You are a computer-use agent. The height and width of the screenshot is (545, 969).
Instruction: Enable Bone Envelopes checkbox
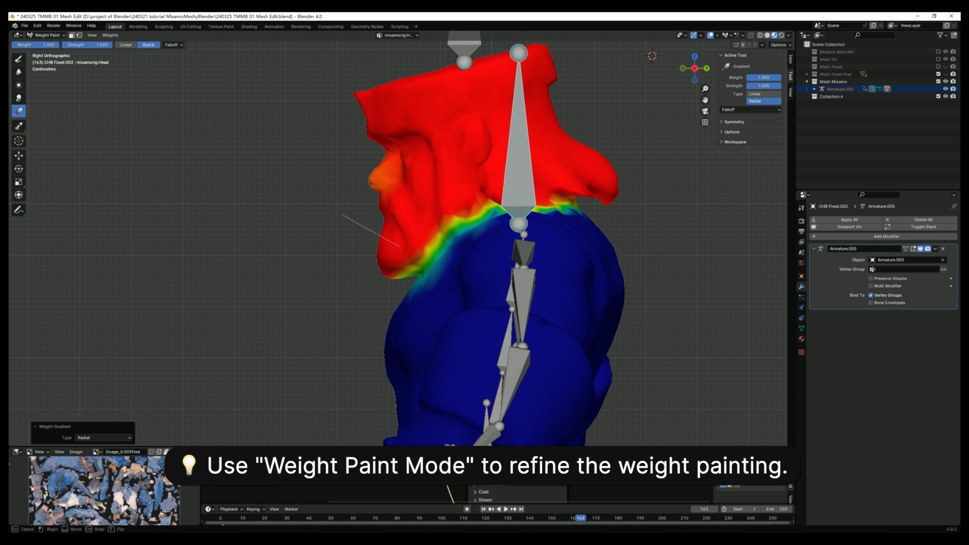[x=871, y=303]
